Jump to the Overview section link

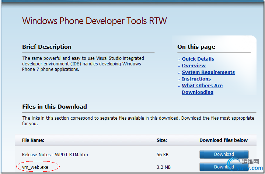click(193, 65)
